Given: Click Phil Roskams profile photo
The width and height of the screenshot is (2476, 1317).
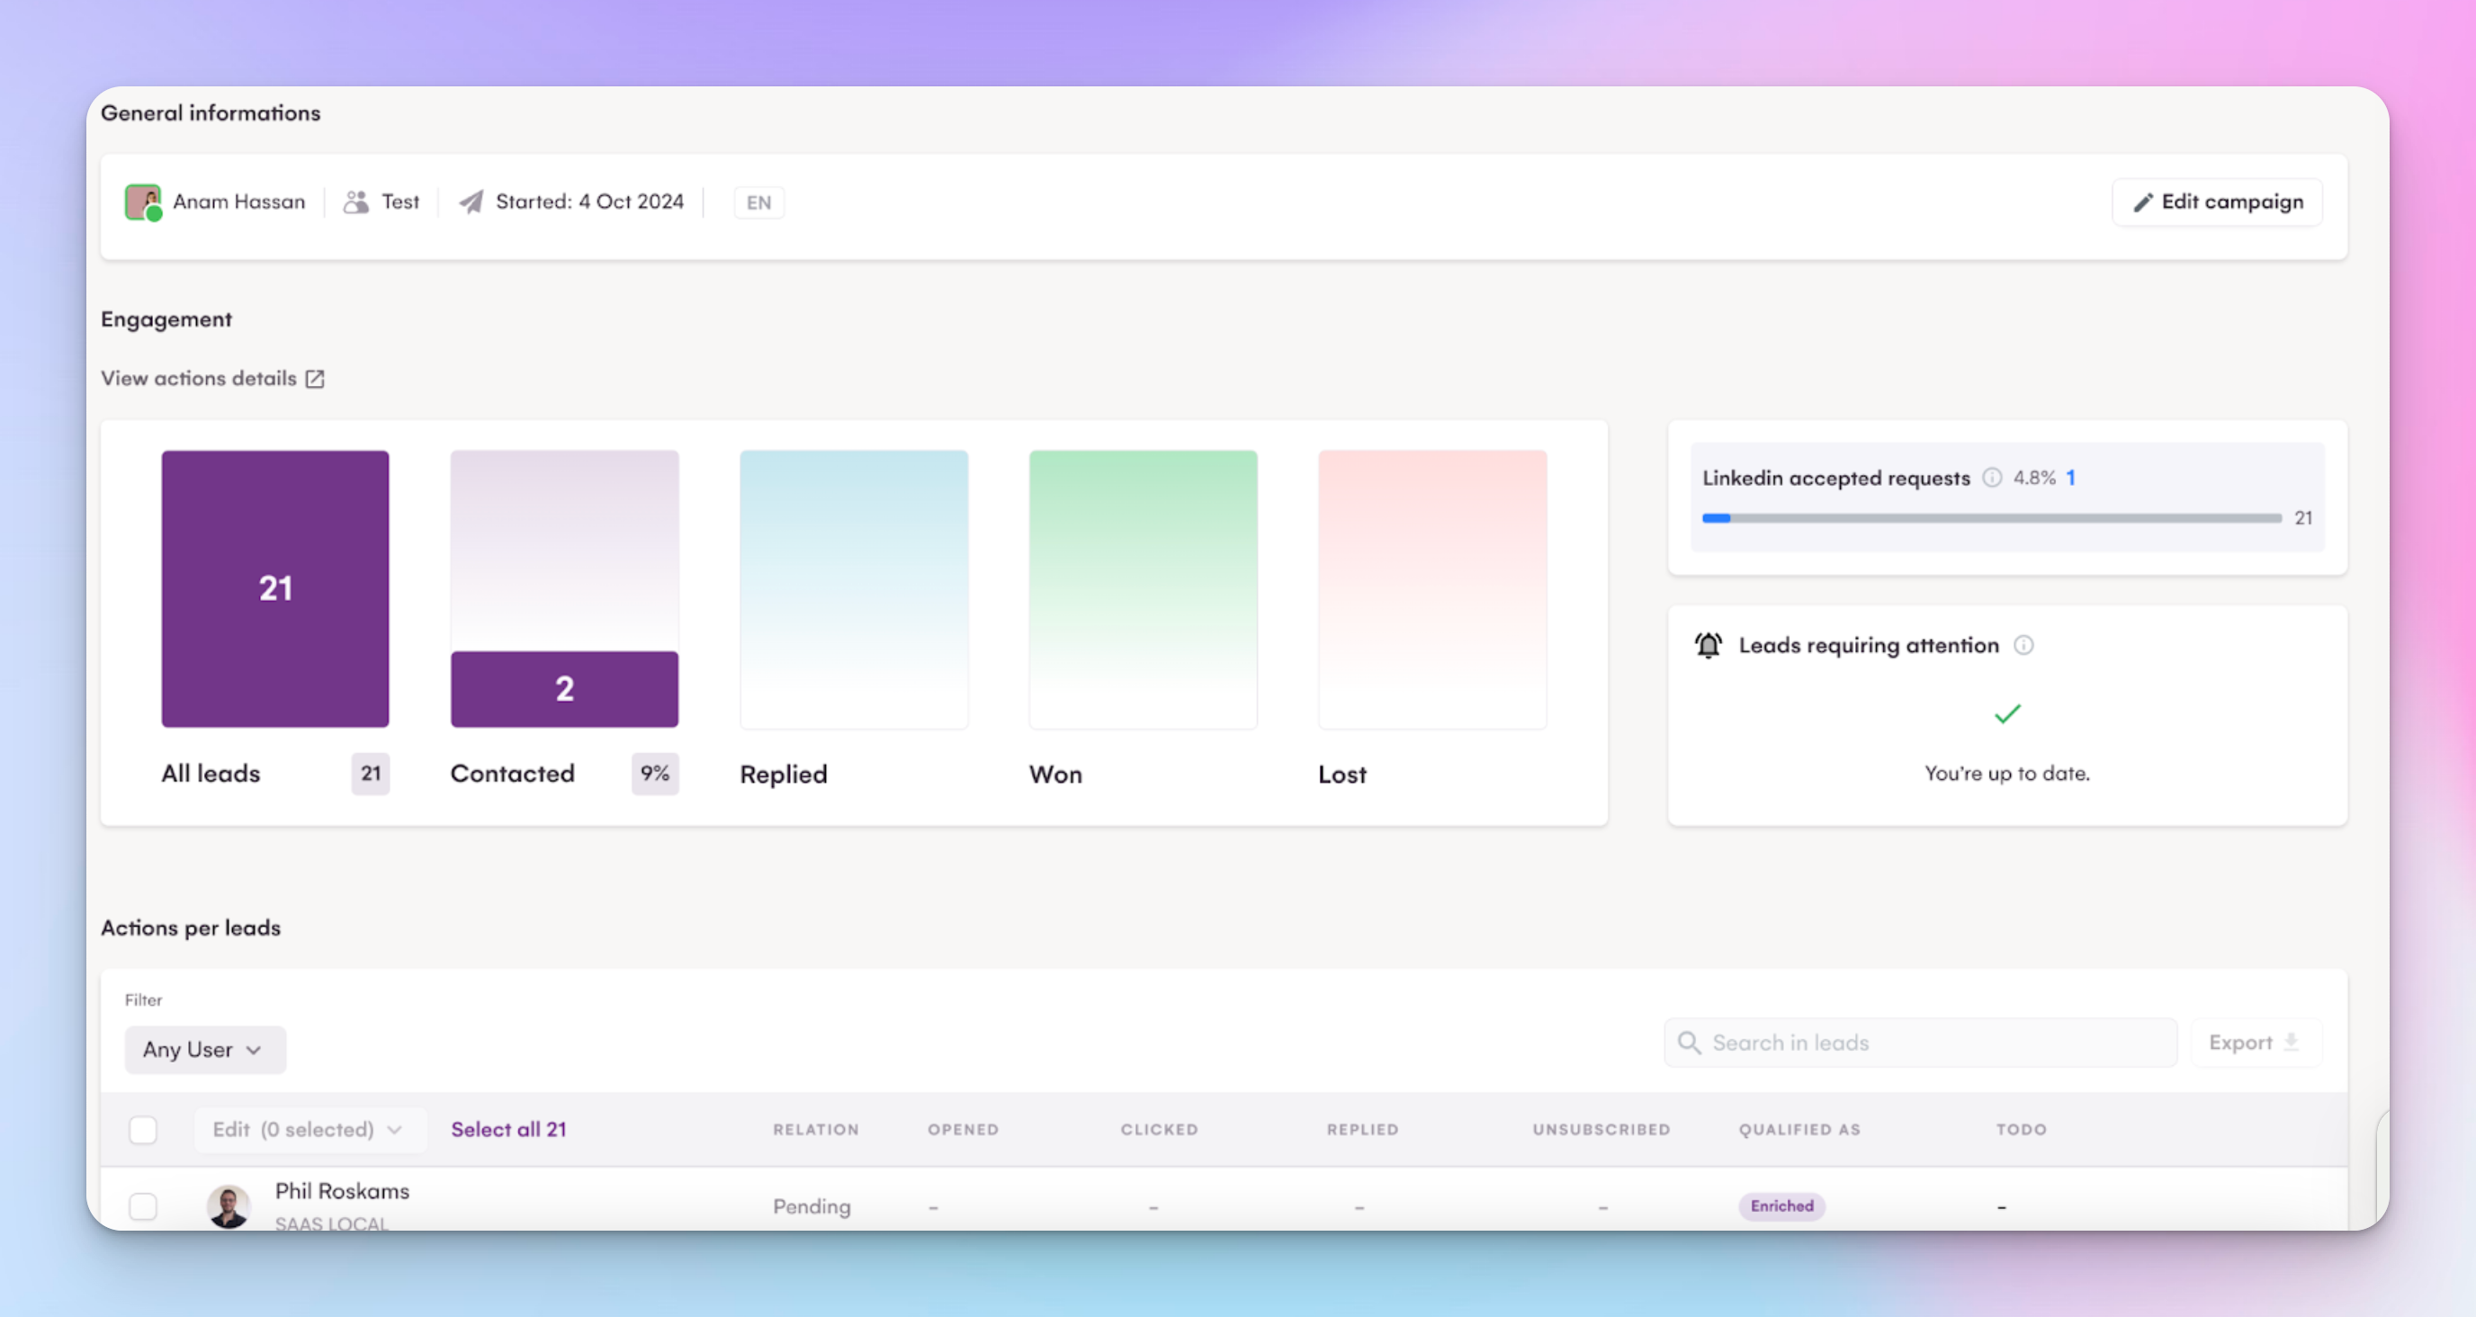Looking at the screenshot, I should pos(229,1205).
